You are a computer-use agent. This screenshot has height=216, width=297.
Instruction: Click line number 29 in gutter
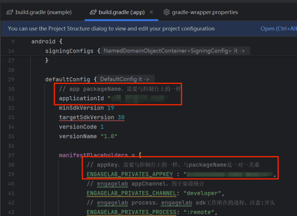coord(11,79)
